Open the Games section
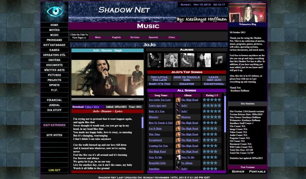This screenshot has height=179, width=306. coord(54,50)
